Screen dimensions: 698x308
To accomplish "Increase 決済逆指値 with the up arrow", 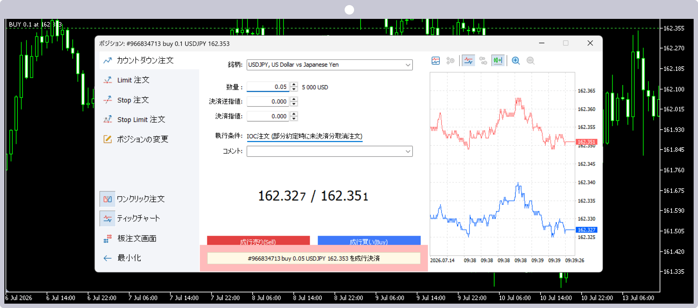I will 294,99.
